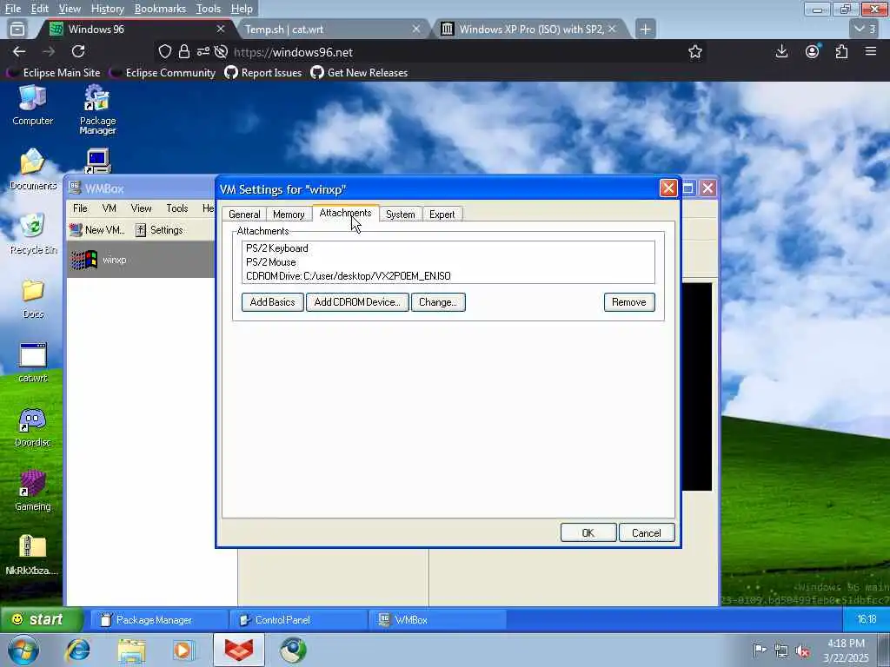Switch to the System tab
890x667 pixels.
[400, 215]
